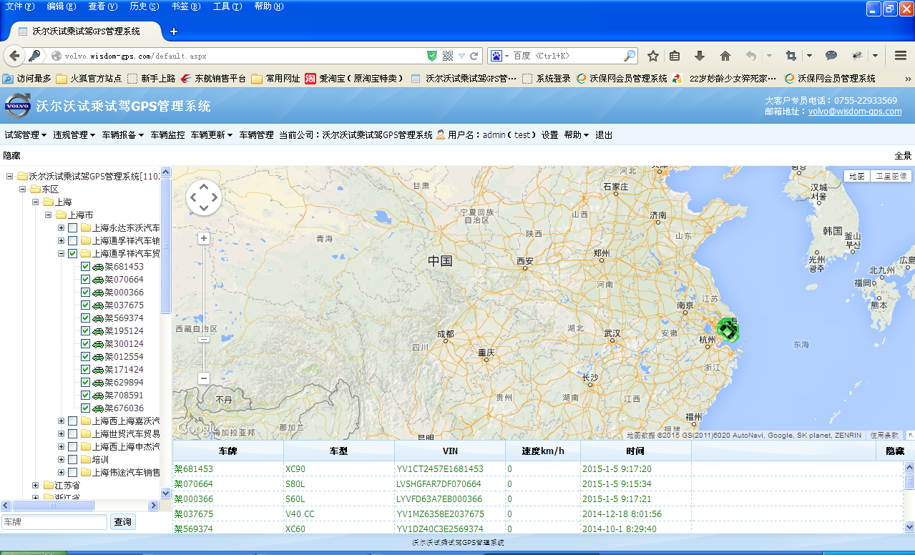915x555 pixels.
Task: Open the bookmarks list icon
Action: [675, 56]
